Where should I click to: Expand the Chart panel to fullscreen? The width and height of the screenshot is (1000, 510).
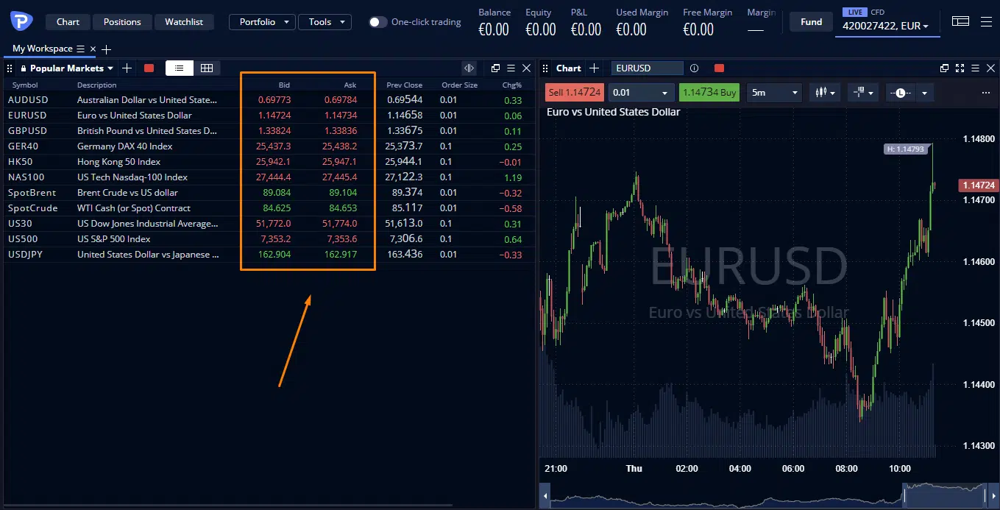(960, 68)
